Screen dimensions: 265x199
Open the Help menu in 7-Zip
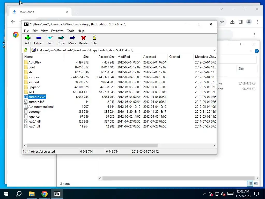tap(81, 31)
